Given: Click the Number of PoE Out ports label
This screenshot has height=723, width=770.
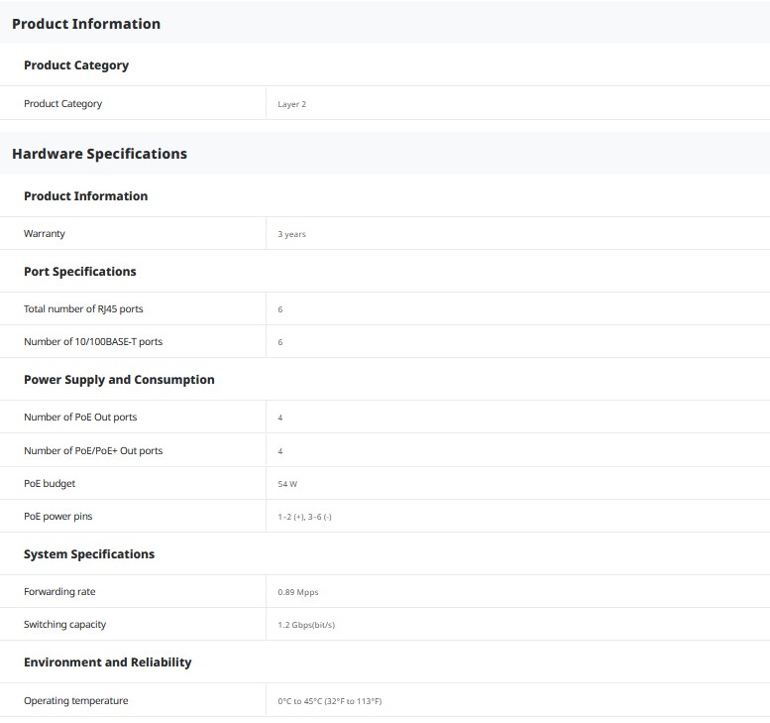Looking at the screenshot, I should tap(80, 418).
